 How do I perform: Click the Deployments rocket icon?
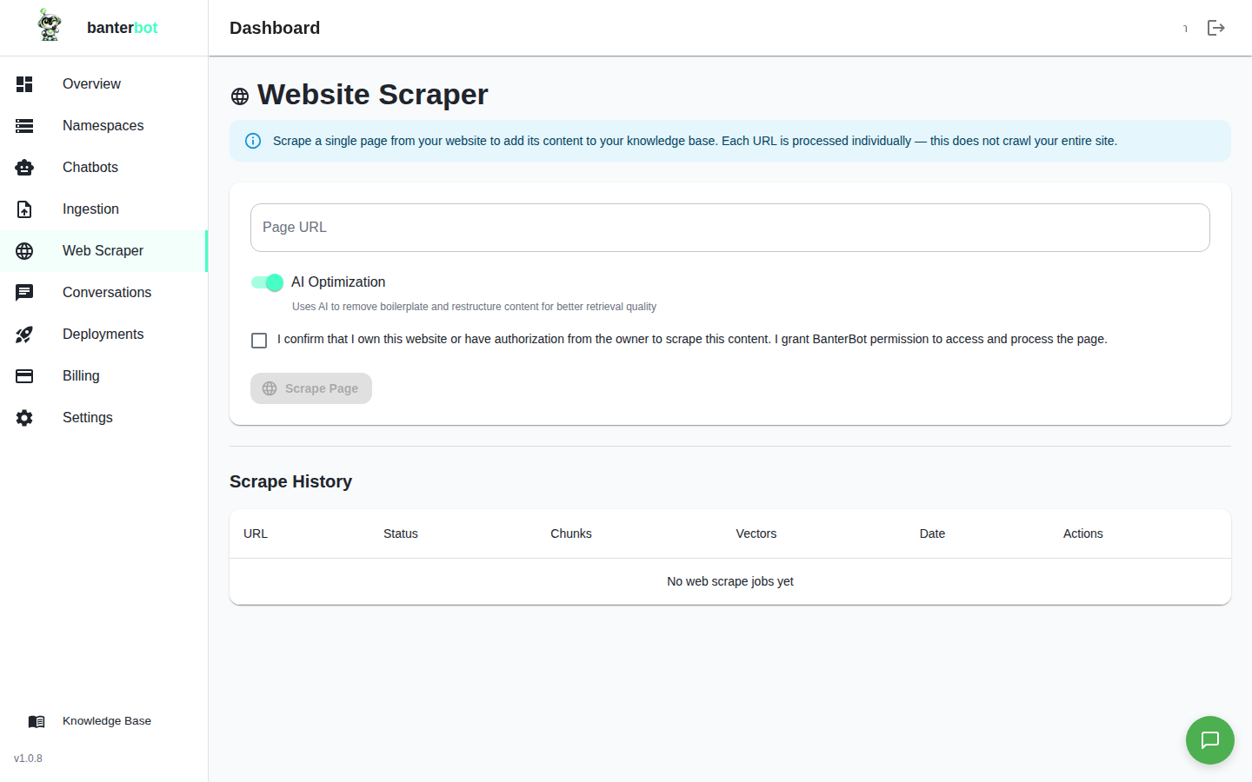[24, 335]
